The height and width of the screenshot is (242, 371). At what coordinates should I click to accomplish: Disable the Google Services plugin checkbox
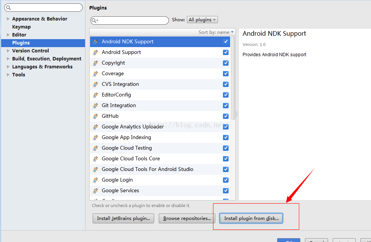click(x=226, y=191)
